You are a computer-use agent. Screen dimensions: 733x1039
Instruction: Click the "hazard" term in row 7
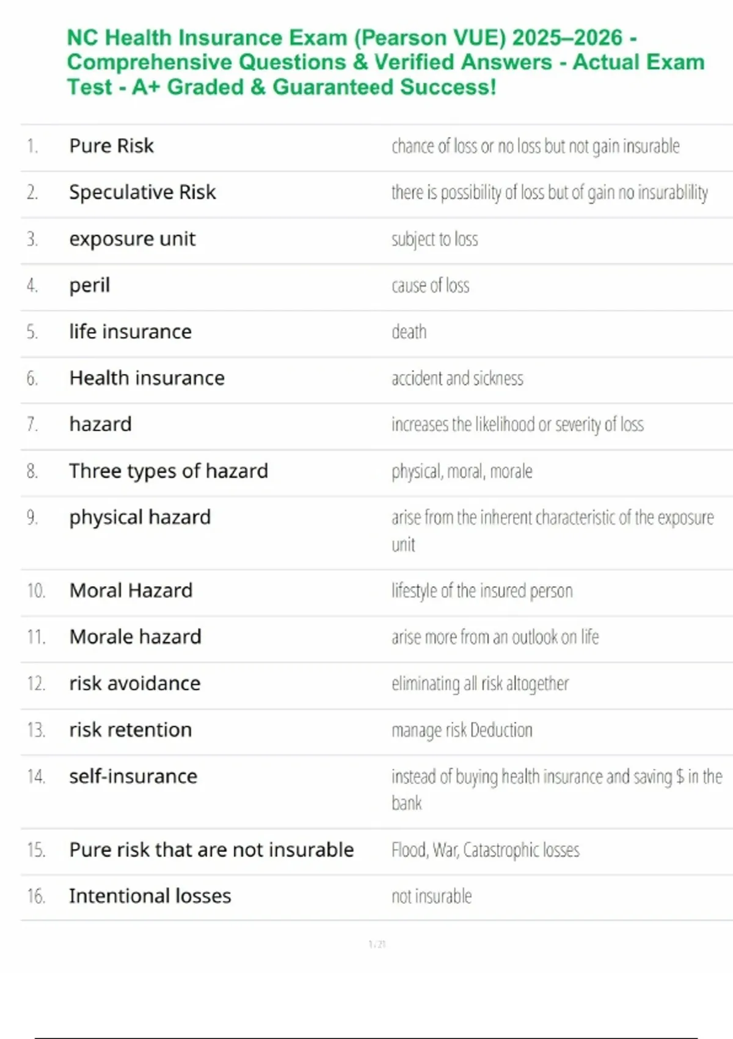click(100, 424)
